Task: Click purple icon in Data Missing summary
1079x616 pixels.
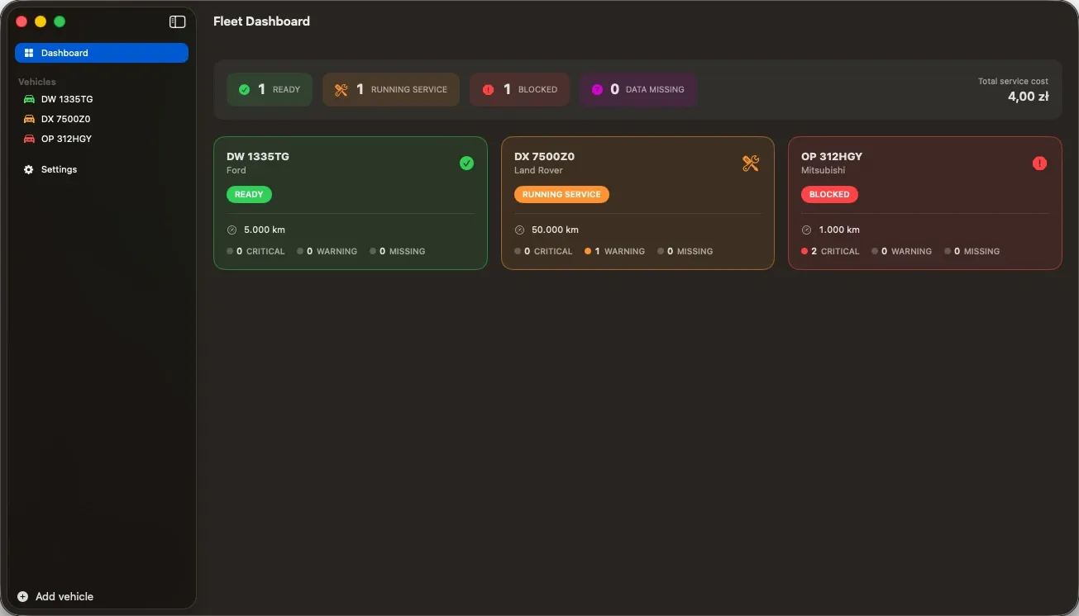Action: (x=597, y=89)
